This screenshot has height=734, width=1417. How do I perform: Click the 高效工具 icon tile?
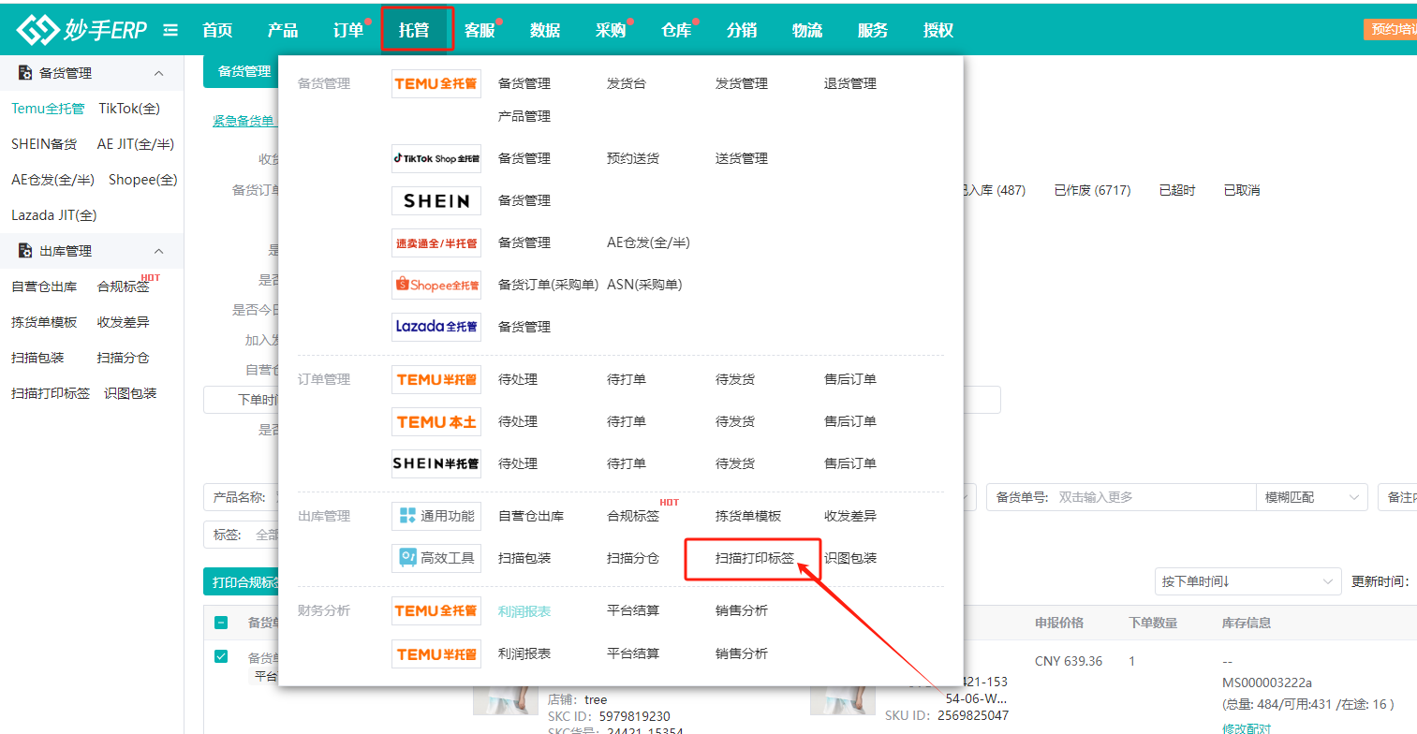point(436,558)
